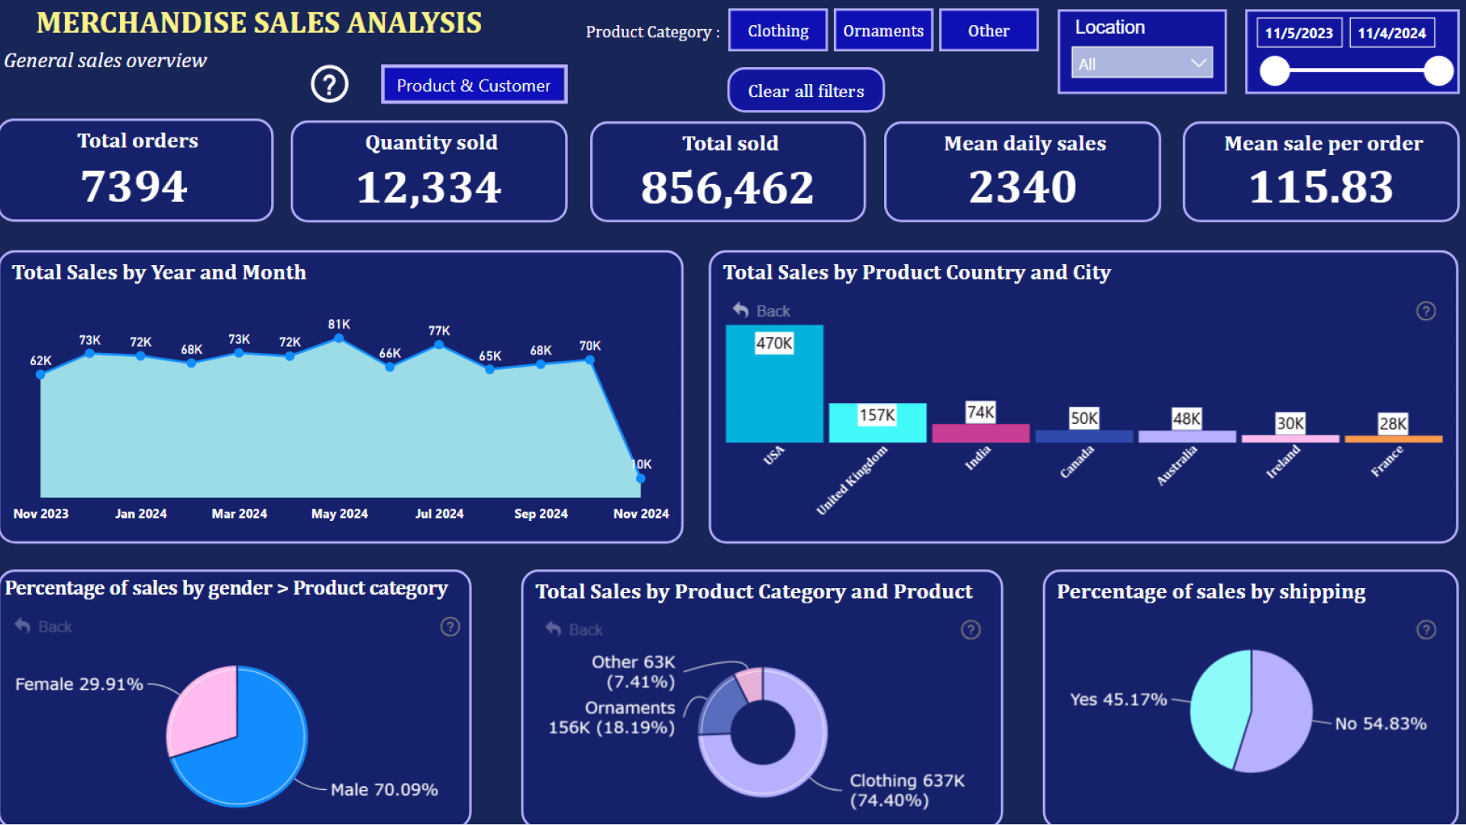Screen dimensions: 1466x825
Task: Click right handle of date range slider
Action: pyautogui.click(x=1439, y=71)
